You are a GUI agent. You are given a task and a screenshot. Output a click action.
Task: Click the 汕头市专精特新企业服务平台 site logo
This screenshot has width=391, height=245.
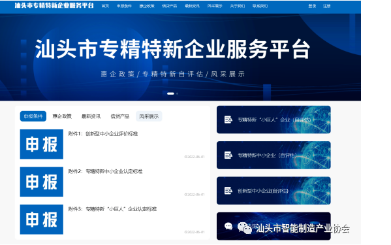[x=54, y=5]
